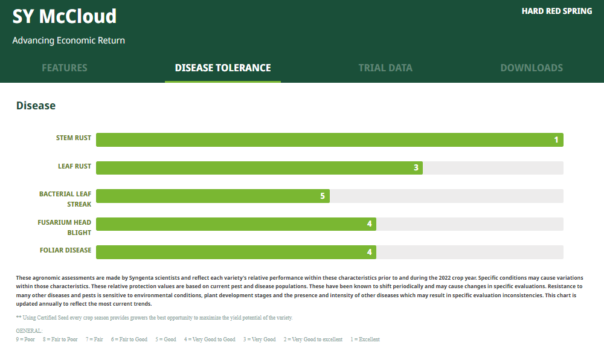Screen dimensions: 604x354
Task: Click legend entry 7 = Fair
Action: [x=94, y=340]
